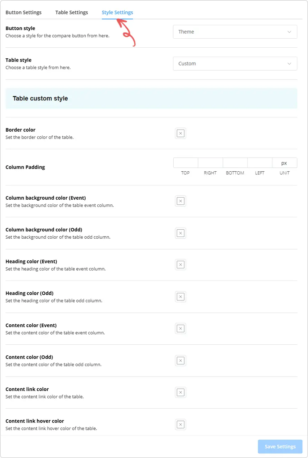Click the LEFT padding input field
Image resolution: width=308 pixels, height=458 pixels.
[260, 162]
